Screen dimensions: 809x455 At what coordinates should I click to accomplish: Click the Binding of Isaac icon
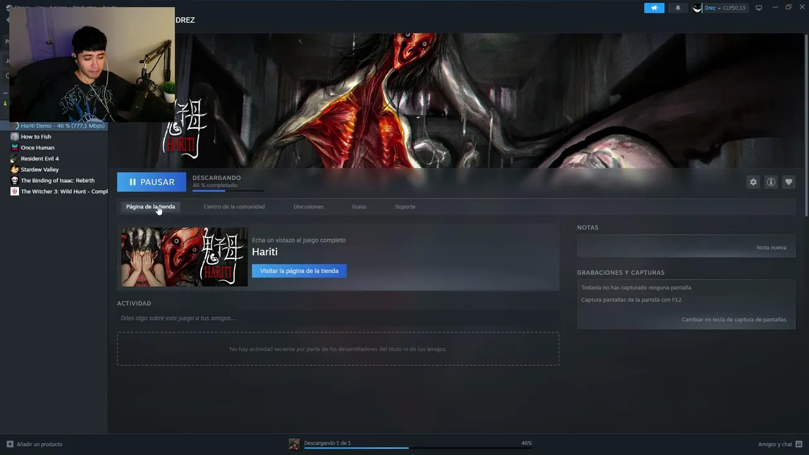pyautogui.click(x=15, y=181)
